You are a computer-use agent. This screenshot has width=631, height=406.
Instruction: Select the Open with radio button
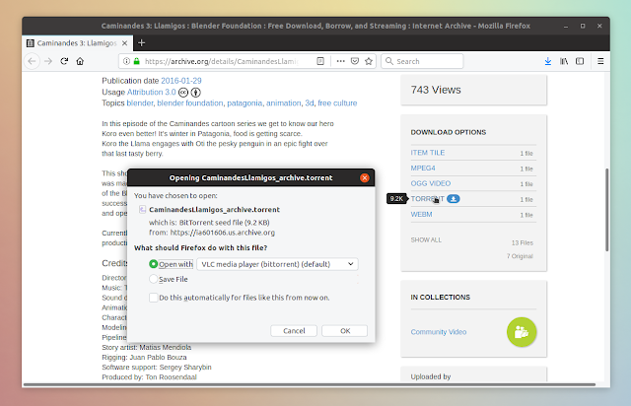coord(153,264)
